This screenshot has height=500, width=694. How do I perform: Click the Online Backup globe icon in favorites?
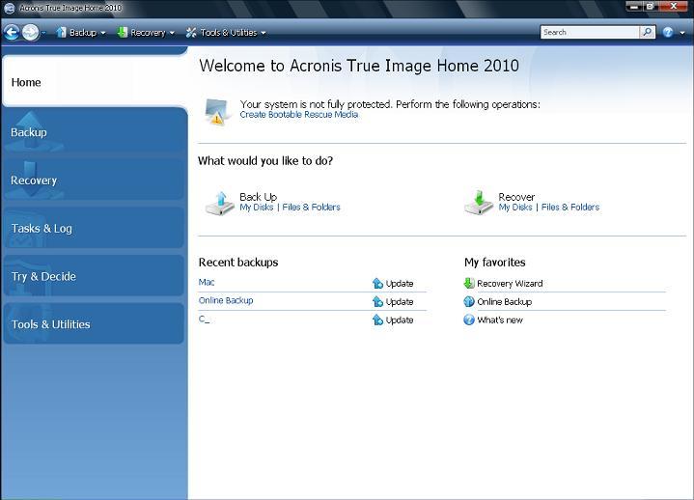pyautogui.click(x=469, y=302)
